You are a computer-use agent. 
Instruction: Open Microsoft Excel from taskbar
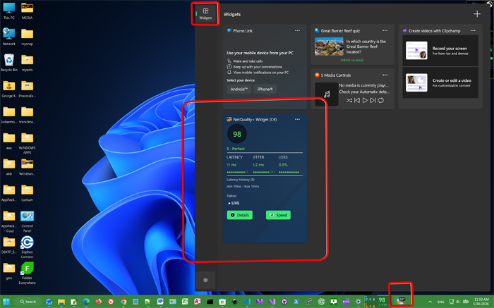pos(185,302)
